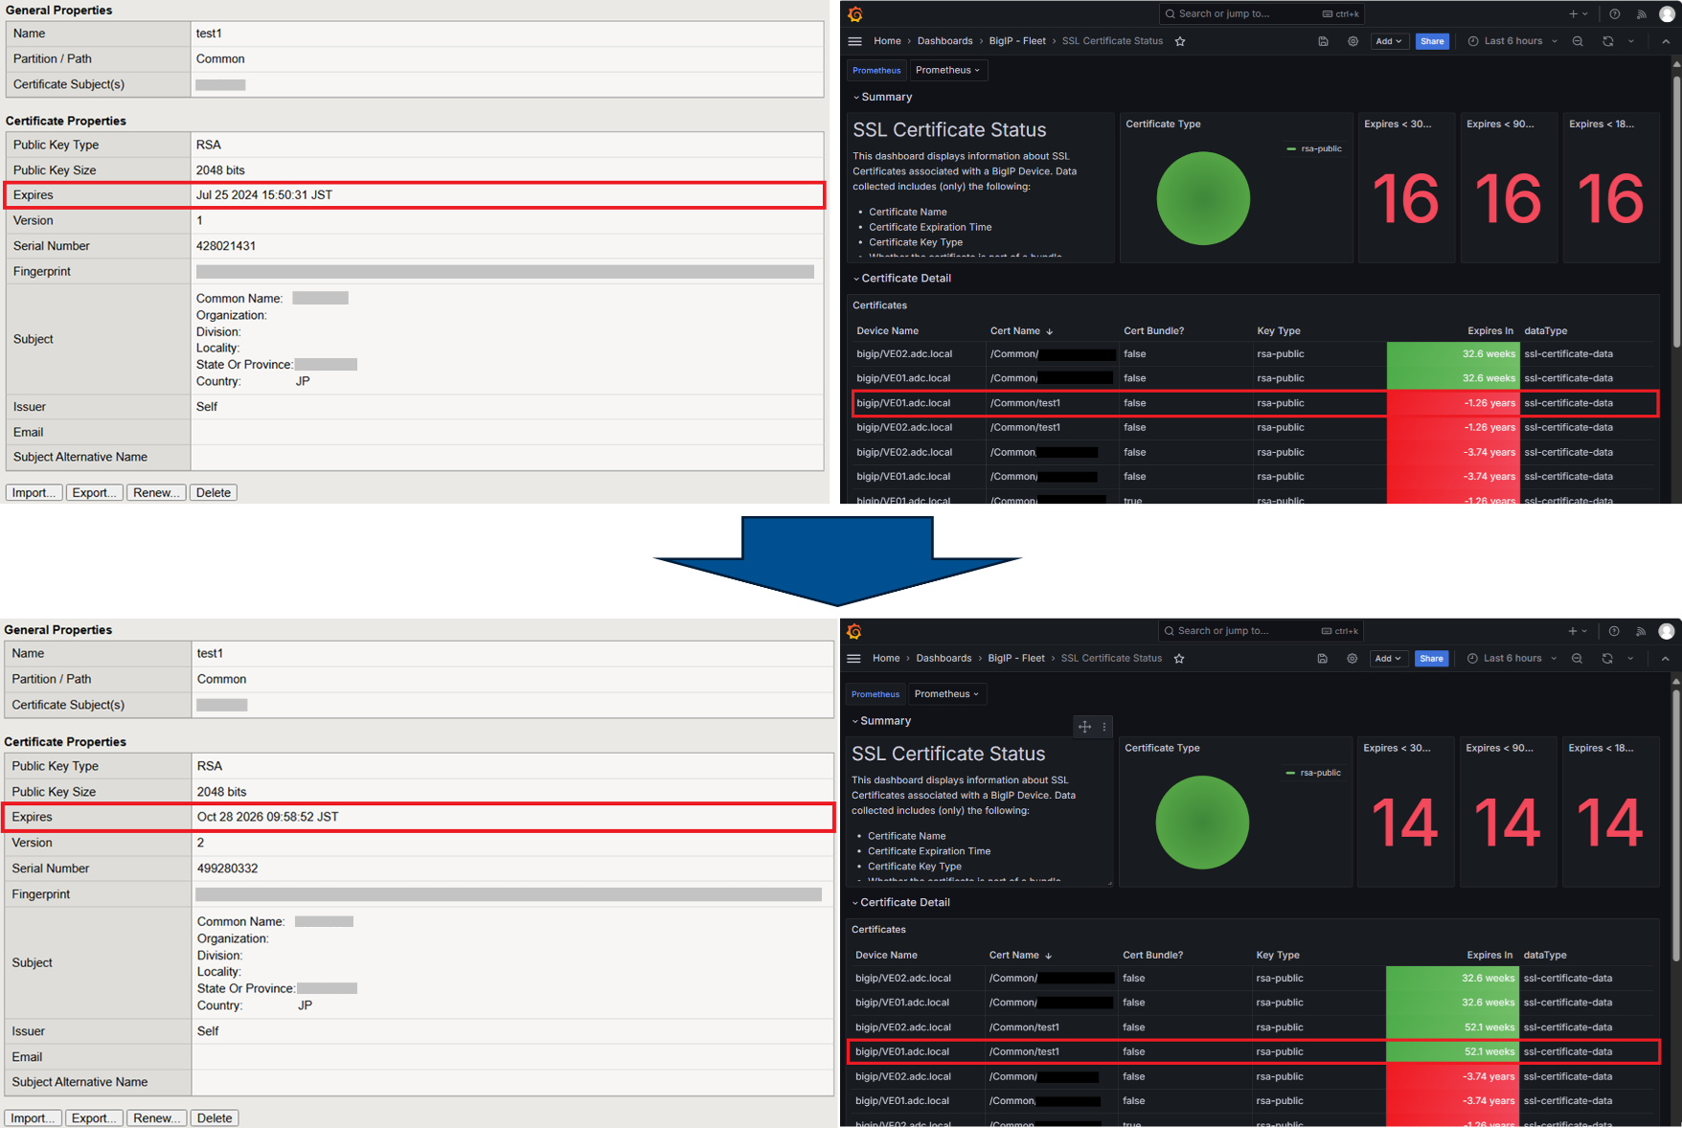Open Last 6 hours picker in dashboard showing 14

[x=1512, y=659]
